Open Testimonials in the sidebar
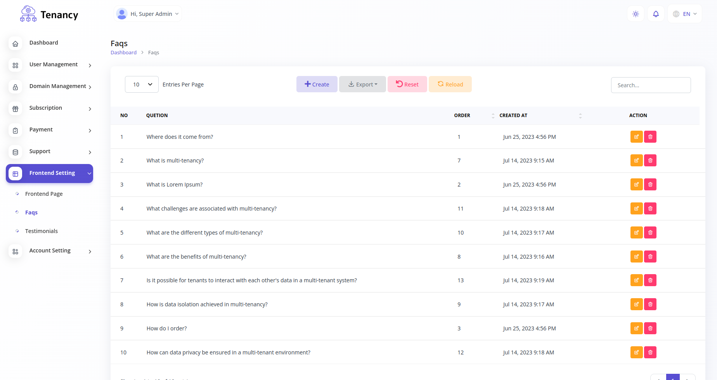This screenshot has width=717, height=380. (x=42, y=231)
